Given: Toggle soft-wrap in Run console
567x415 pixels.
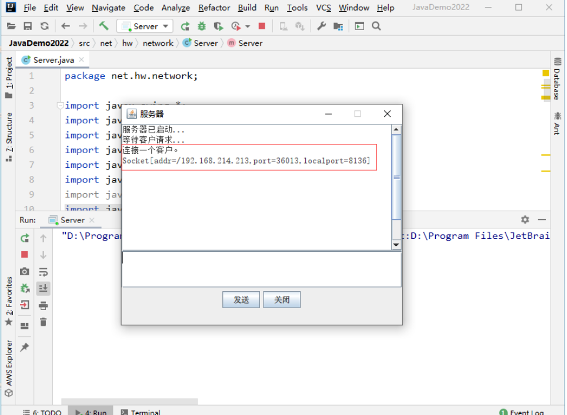Looking at the screenshot, I should (x=44, y=272).
